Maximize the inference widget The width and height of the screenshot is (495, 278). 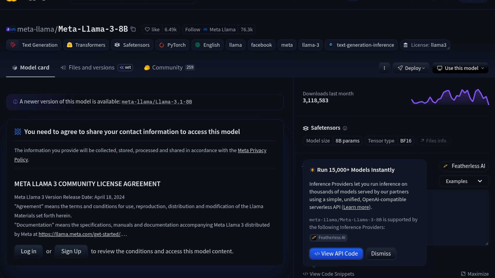point(475,274)
